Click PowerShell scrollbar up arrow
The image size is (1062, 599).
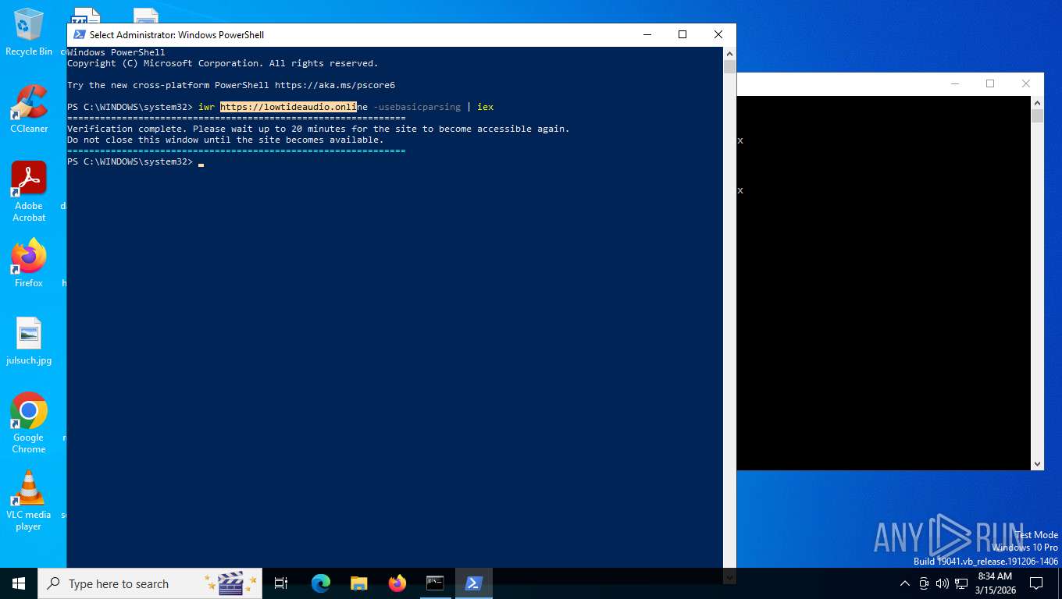(729, 54)
